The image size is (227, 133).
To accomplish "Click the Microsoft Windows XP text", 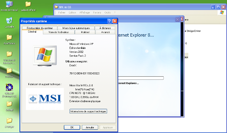I will coord(81,44).
